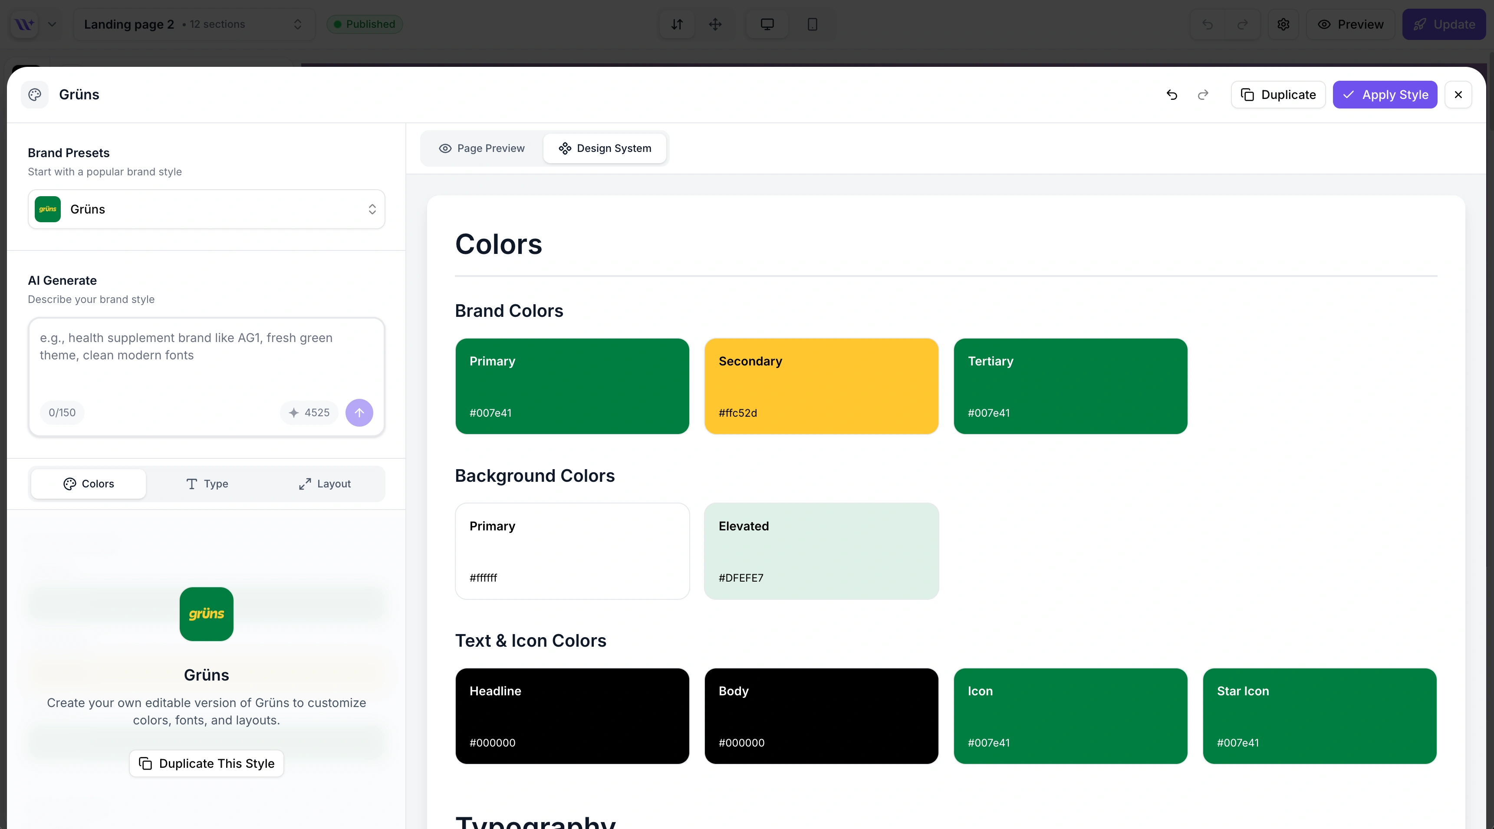Select the Secondary yellow color swatch
Screen dimensions: 1494x829
point(821,386)
